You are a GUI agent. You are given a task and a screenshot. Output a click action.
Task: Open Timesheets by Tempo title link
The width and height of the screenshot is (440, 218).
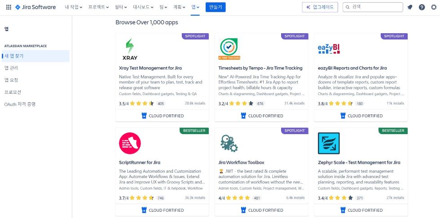(260, 68)
